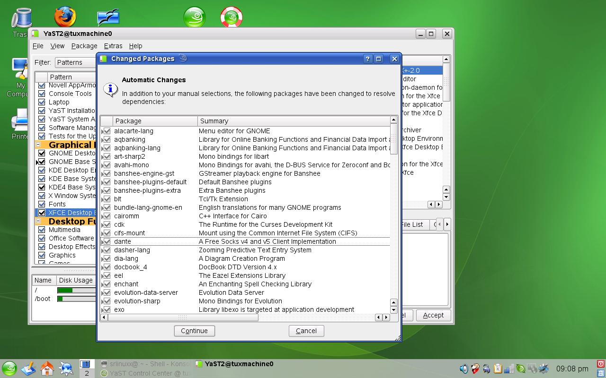Click the What's This help button in dialog title
606x378 pixels.
[367, 59]
